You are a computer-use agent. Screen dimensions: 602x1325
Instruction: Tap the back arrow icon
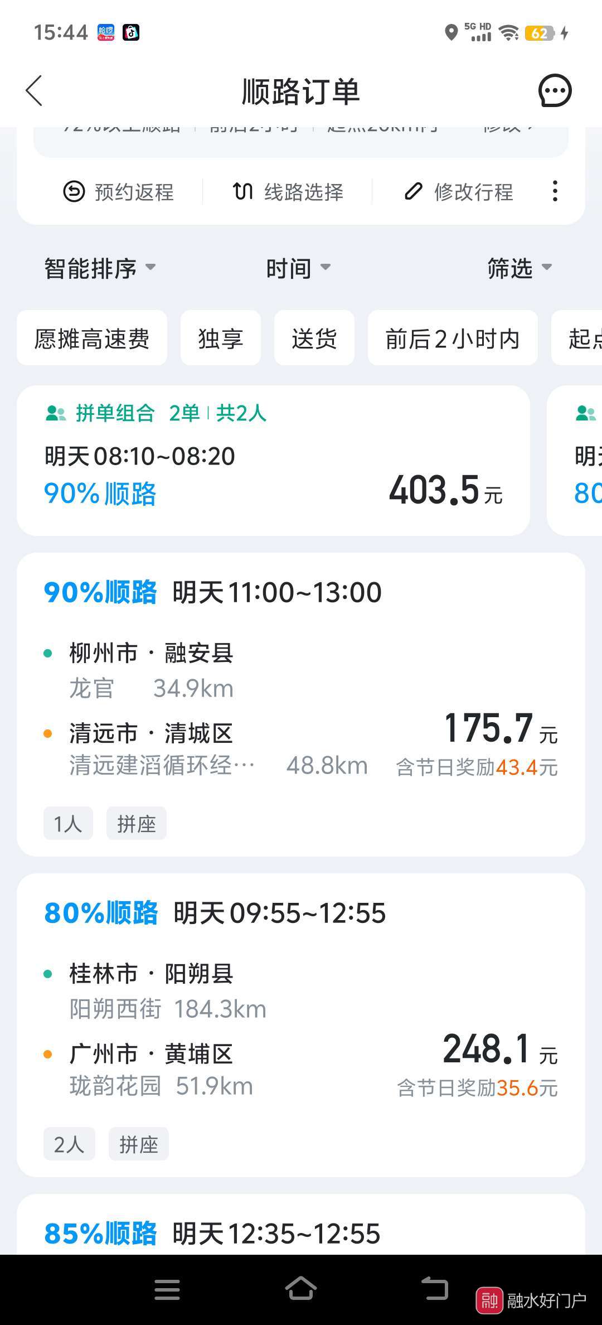click(x=35, y=91)
